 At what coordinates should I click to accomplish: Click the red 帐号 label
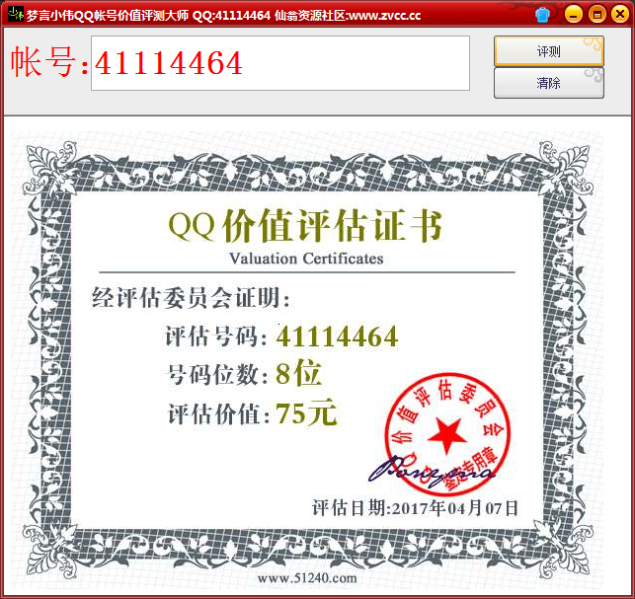pos(49,62)
